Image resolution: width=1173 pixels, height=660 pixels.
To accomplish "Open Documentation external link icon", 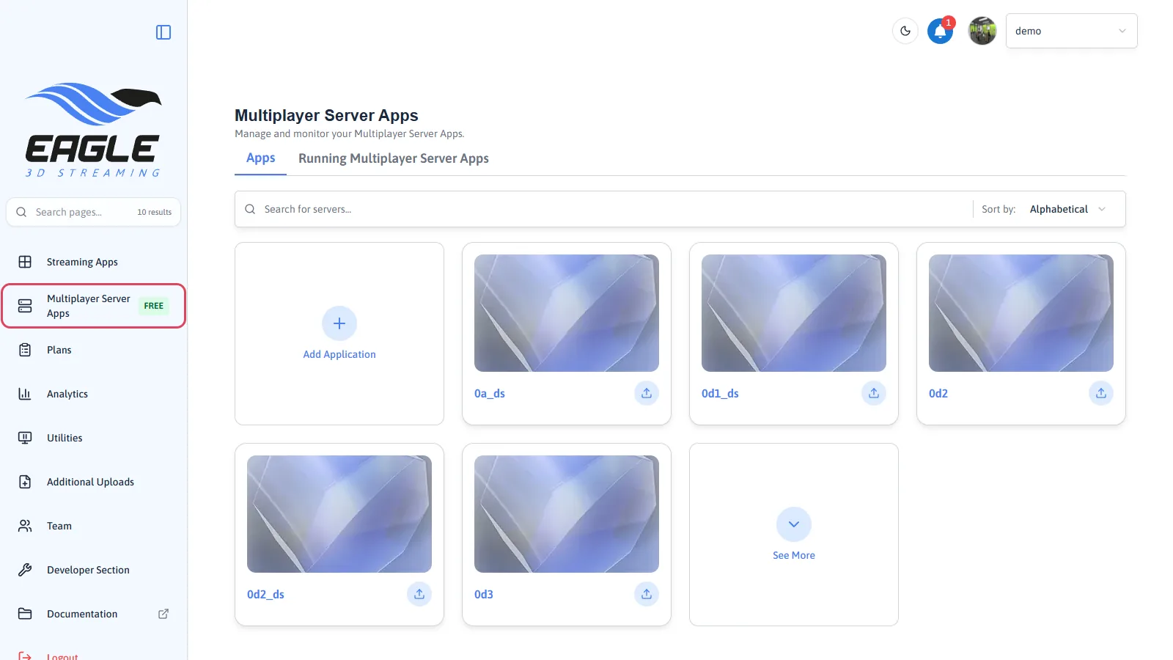I will click(x=163, y=614).
